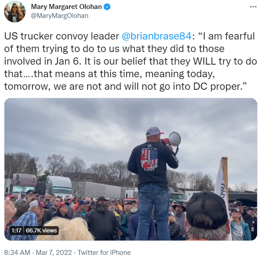Image resolution: width=262 pixels, height=258 pixels.
Task: Open the Twitter for iPhone source link
Action: (x=104, y=253)
